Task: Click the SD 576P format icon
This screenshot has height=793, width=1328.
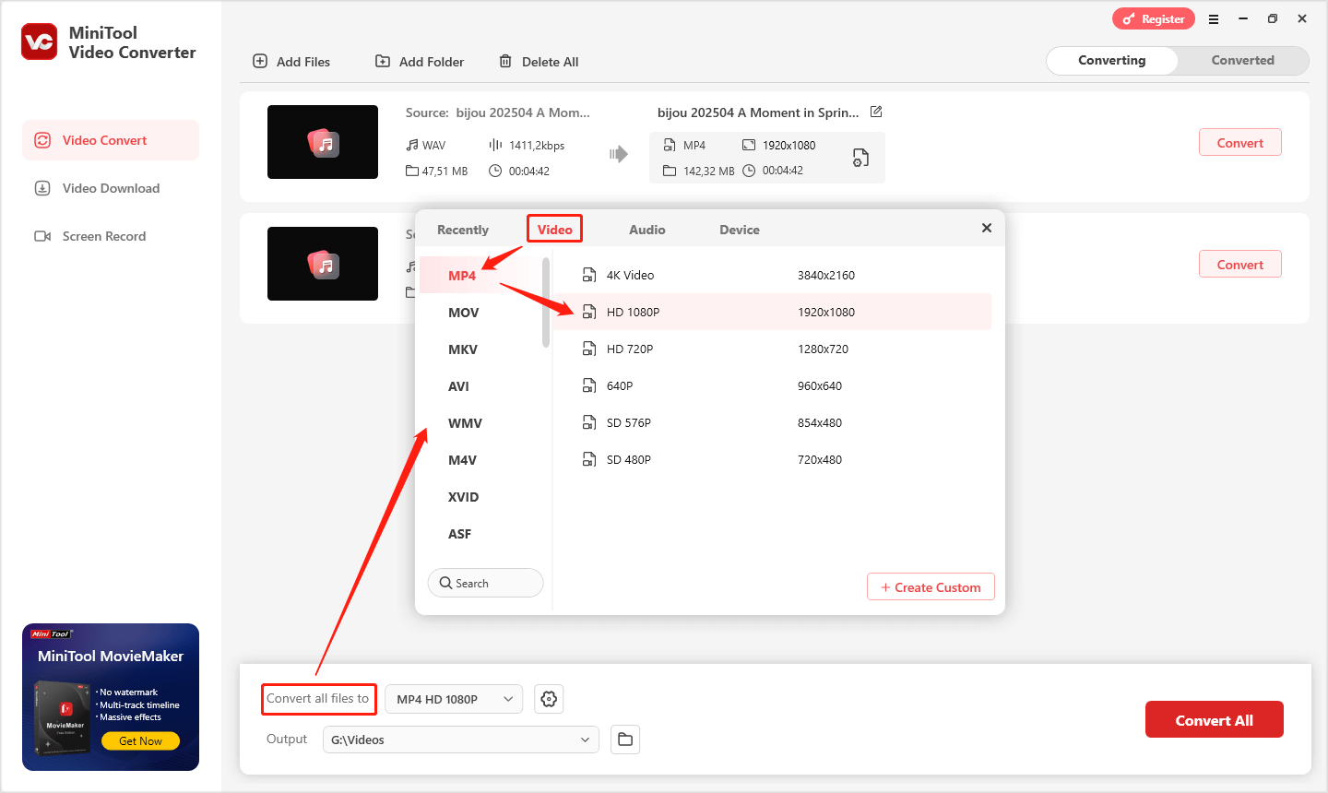Action: point(589,422)
